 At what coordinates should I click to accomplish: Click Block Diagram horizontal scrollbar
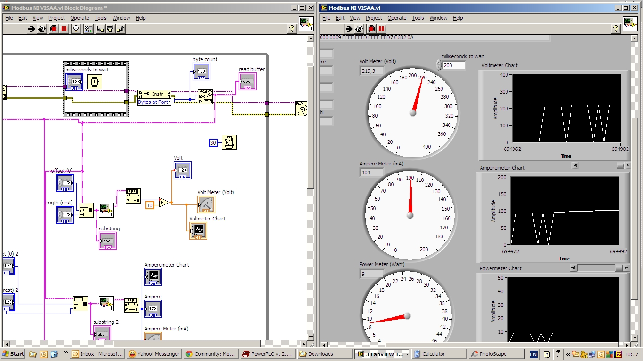click(x=153, y=345)
